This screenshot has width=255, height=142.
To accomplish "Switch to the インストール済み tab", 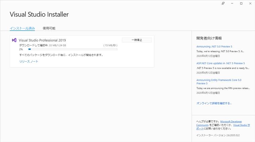I will [x=22, y=28].
